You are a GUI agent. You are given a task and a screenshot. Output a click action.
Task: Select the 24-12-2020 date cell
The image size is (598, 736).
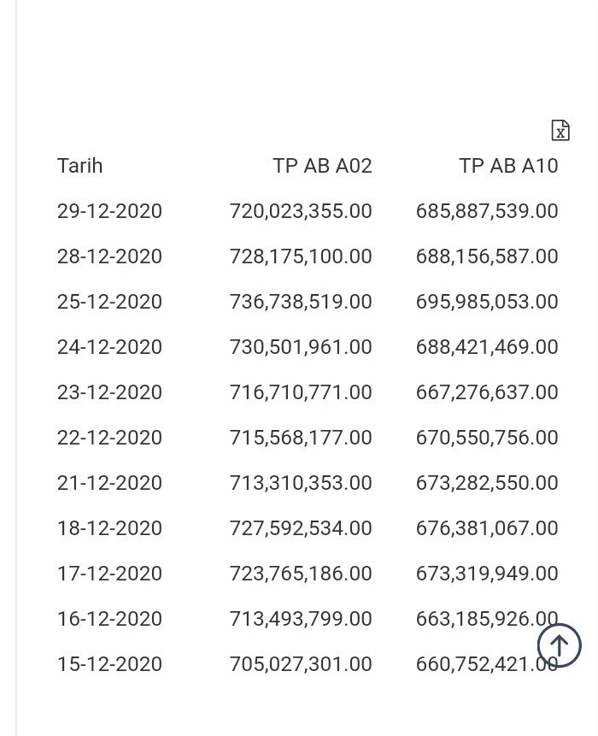pyautogui.click(x=109, y=347)
